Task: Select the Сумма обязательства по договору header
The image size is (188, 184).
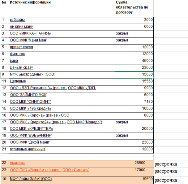Action: pos(134,8)
